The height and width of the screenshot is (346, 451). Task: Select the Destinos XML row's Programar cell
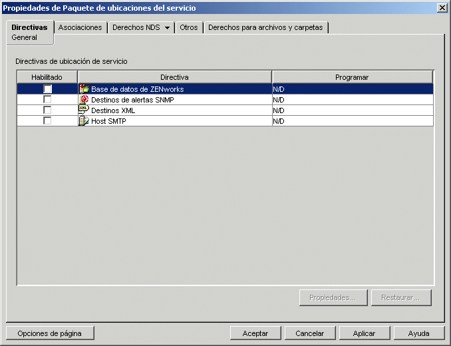tap(353, 110)
